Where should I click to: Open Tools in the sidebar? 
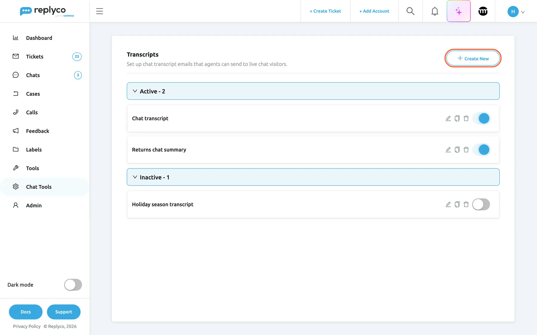pyautogui.click(x=45, y=168)
